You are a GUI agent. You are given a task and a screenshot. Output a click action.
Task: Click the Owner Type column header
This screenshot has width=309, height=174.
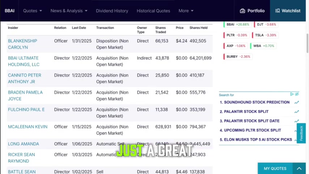tap(142, 30)
